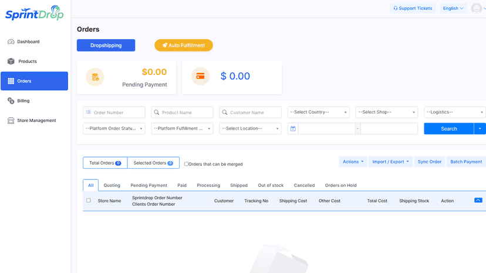Switch to the Out of stock tab
486x273 pixels.
(271, 185)
